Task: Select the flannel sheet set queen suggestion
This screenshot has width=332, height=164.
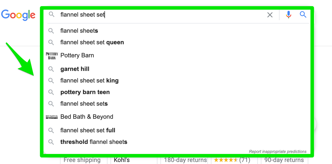Action: 92,42
